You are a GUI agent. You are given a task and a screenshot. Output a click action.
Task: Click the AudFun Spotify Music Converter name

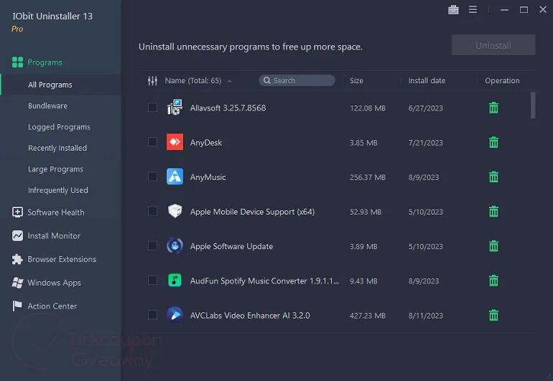[264, 281]
